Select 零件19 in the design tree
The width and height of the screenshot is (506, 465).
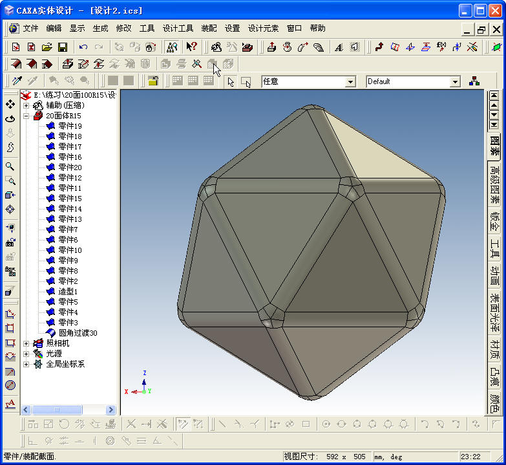70,126
